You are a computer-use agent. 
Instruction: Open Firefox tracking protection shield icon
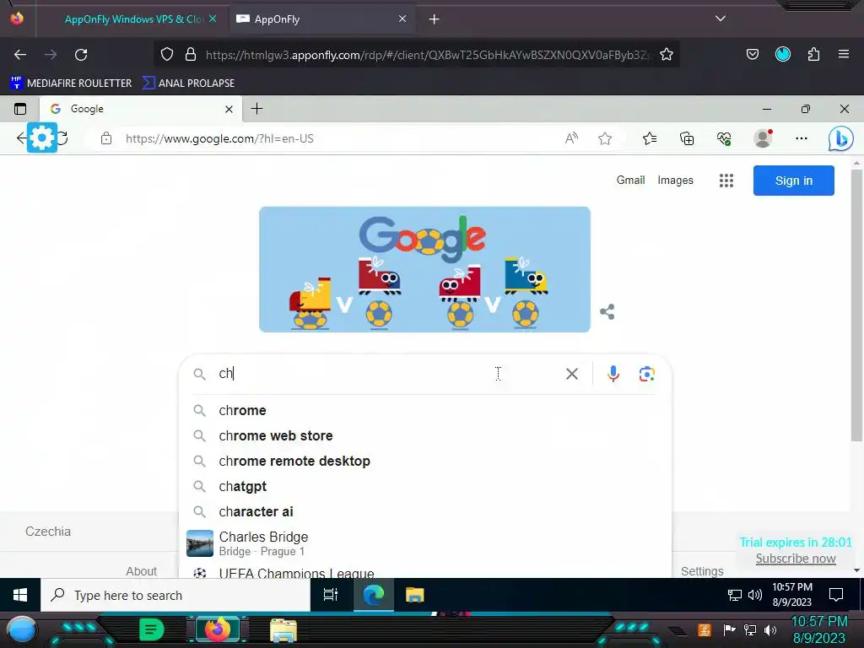[167, 55]
